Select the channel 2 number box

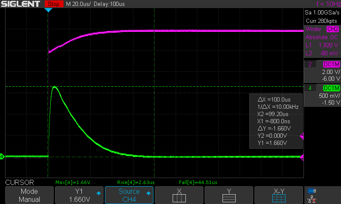[310, 64]
